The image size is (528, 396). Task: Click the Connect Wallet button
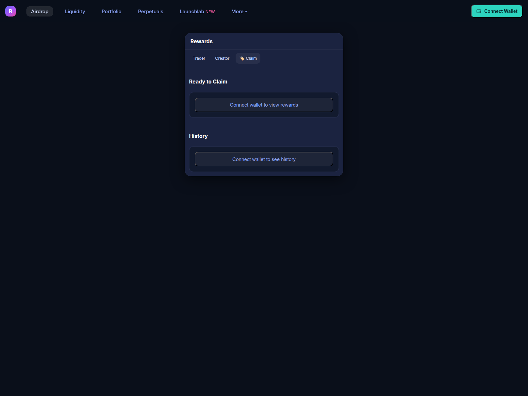click(496, 11)
